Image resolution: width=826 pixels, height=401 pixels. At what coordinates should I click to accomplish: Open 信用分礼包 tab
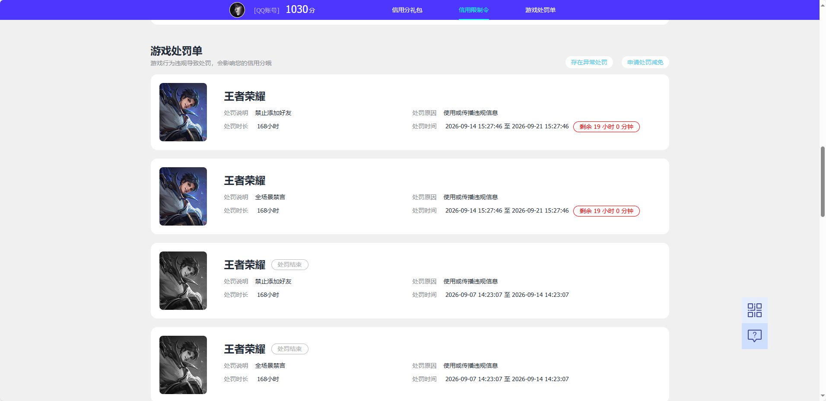(407, 10)
